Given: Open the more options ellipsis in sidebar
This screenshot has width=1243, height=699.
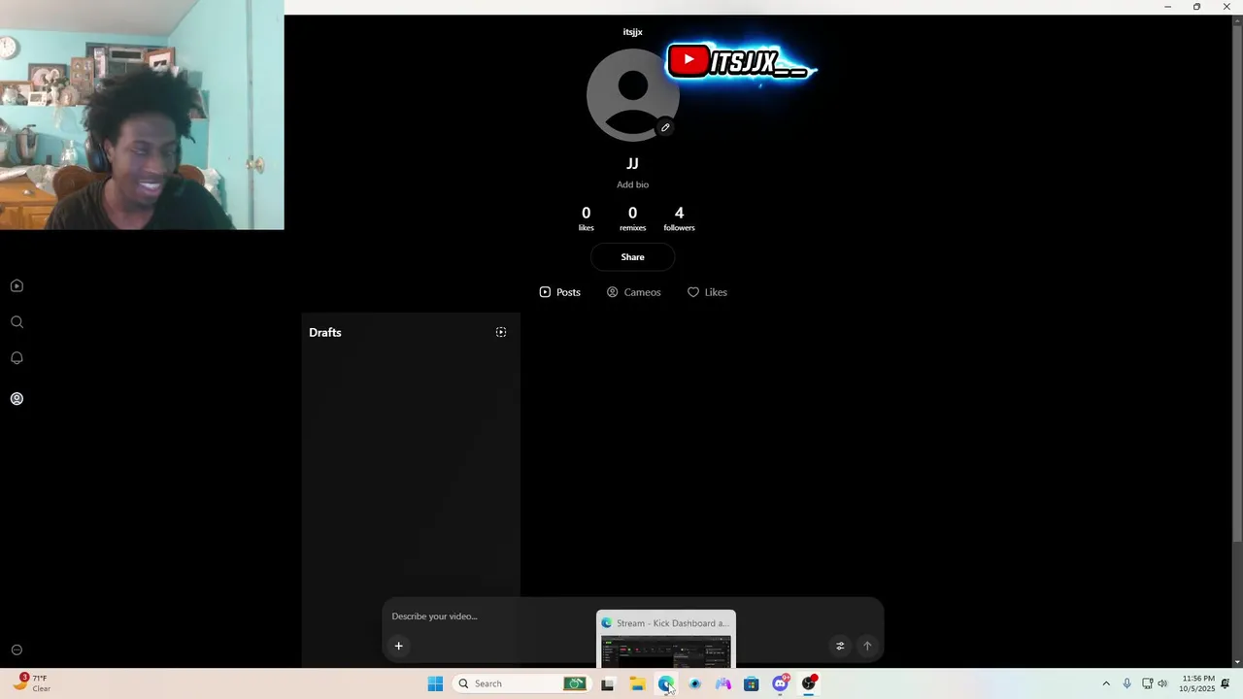Looking at the screenshot, I should 17,650.
